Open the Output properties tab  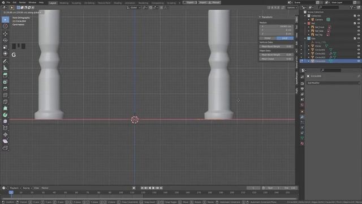[x=302, y=89]
